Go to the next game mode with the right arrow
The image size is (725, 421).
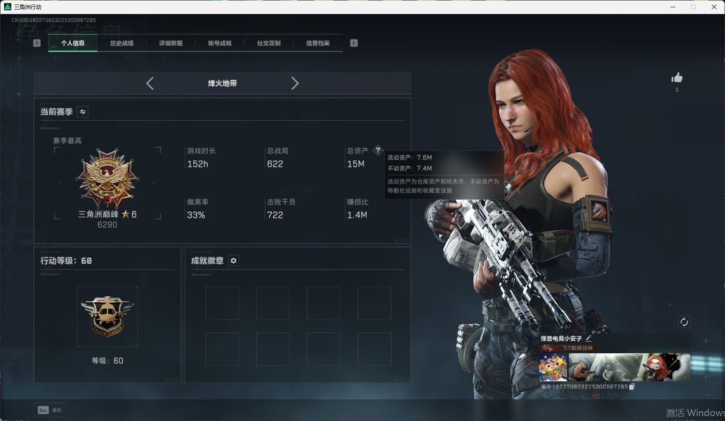pos(295,84)
